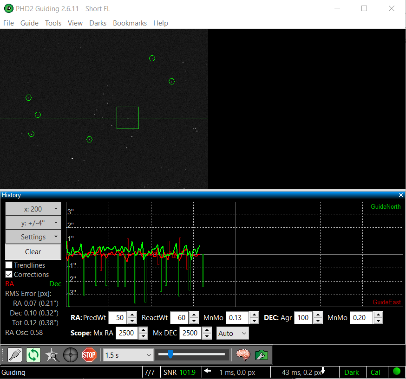Open the exposure time dropdown showing 1.5 s
406x379 pixels.
tap(128, 355)
